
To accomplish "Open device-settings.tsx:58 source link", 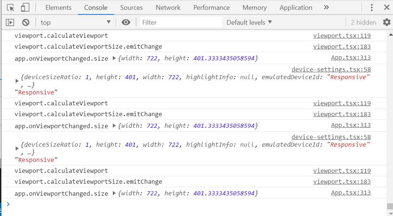I will [x=331, y=69].
